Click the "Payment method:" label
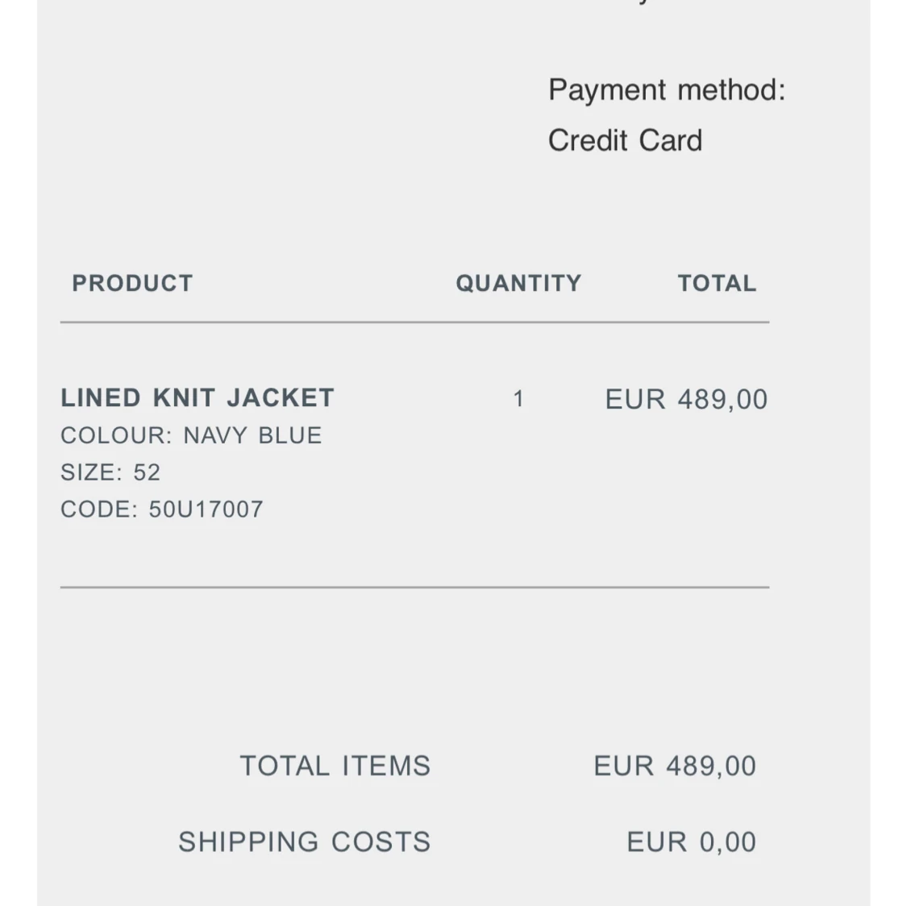Viewport: 907px width, 906px height. tap(666, 89)
